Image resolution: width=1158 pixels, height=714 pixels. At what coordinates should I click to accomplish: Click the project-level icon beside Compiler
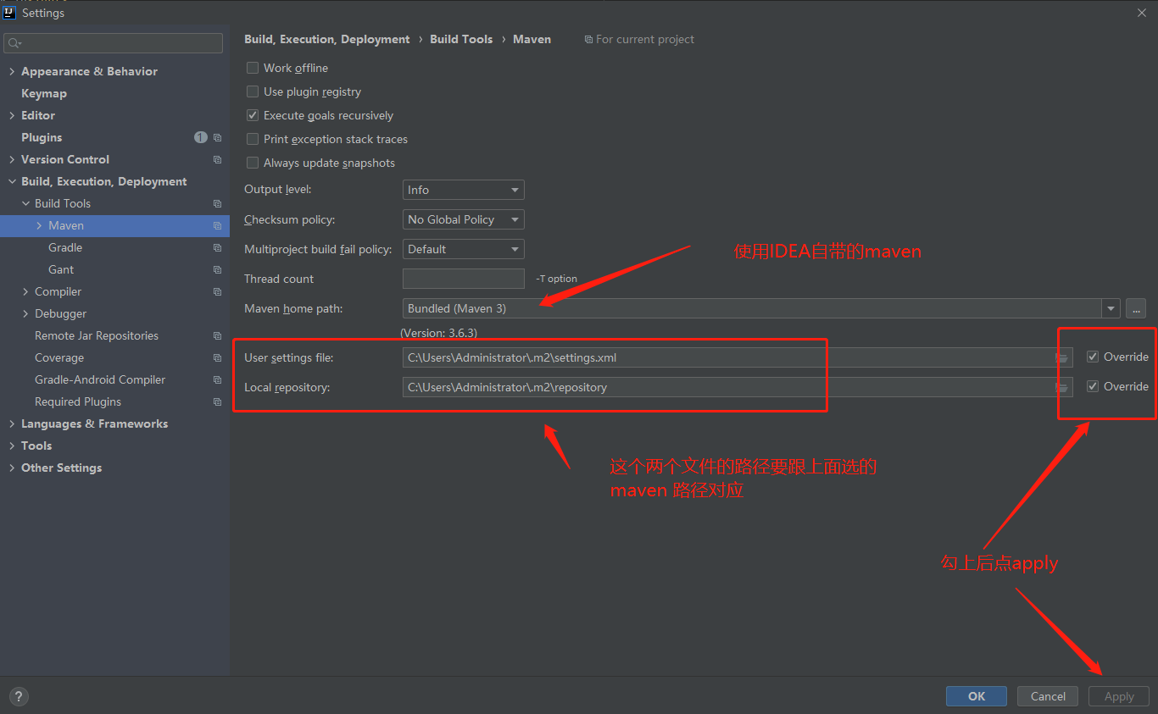point(217,291)
